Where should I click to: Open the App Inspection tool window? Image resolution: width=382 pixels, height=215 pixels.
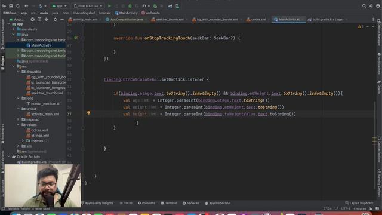(x=217, y=203)
